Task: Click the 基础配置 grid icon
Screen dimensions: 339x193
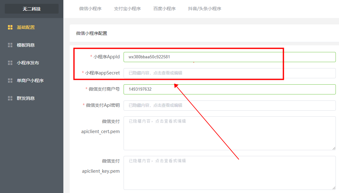Action: click(x=10, y=27)
